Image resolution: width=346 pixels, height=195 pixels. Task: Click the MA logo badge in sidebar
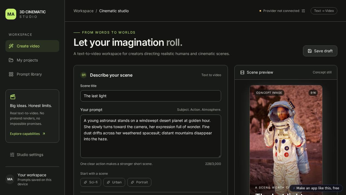pos(11,14)
